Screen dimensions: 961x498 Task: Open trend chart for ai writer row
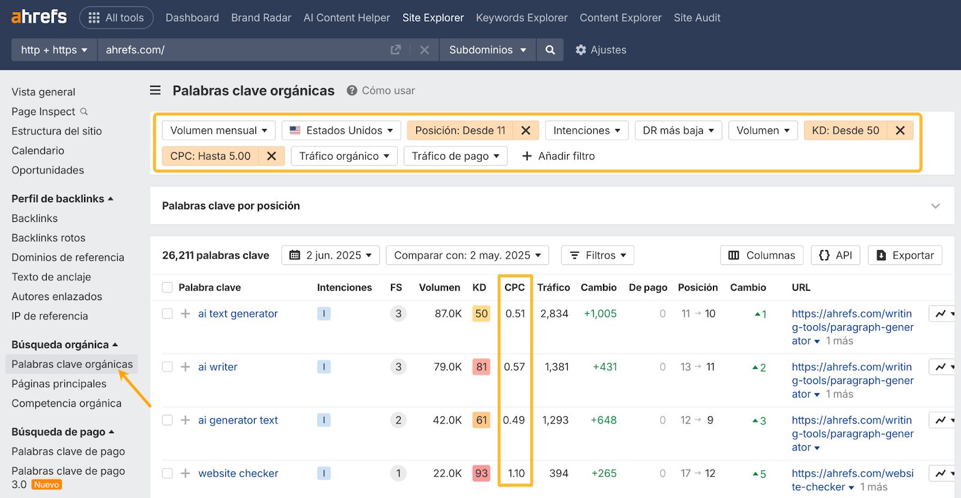pyautogui.click(x=942, y=367)
